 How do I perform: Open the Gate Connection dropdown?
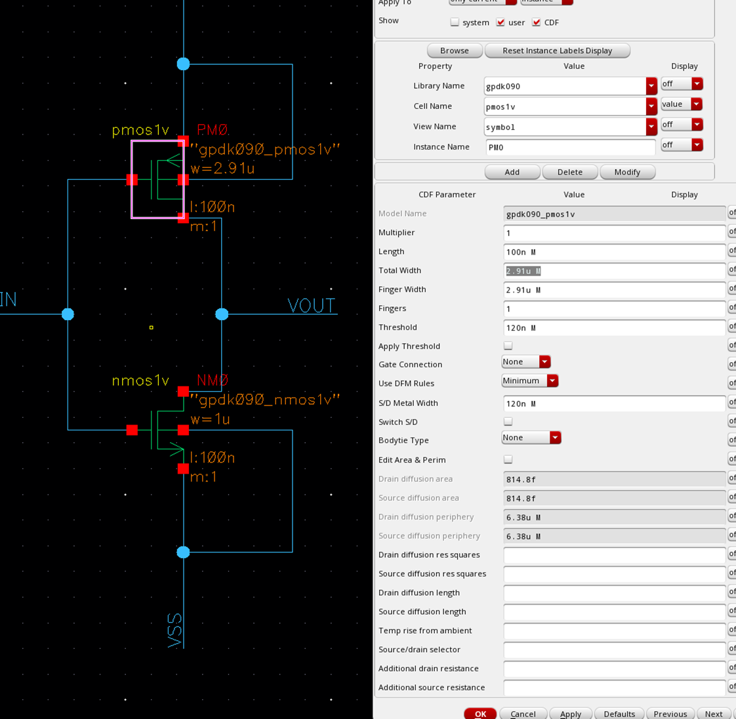click(525, 362)
